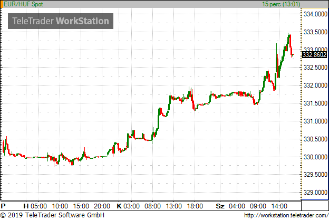Click the 331,0000 price axis label
Image resolution: width=329 pixels, height=220 pixels.
[x=315, y=121]
